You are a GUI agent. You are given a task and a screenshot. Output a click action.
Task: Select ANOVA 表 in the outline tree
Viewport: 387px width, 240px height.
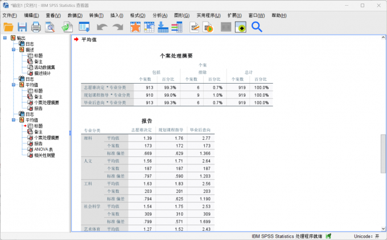coord(44,150)
